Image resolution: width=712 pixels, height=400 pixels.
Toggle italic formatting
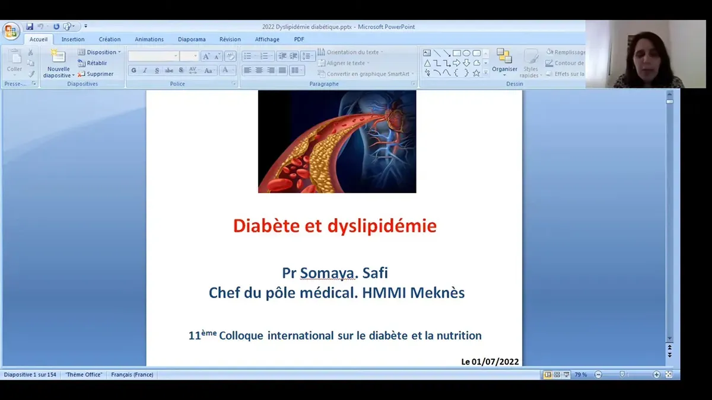pyautogui.click(x=145, y=70)
